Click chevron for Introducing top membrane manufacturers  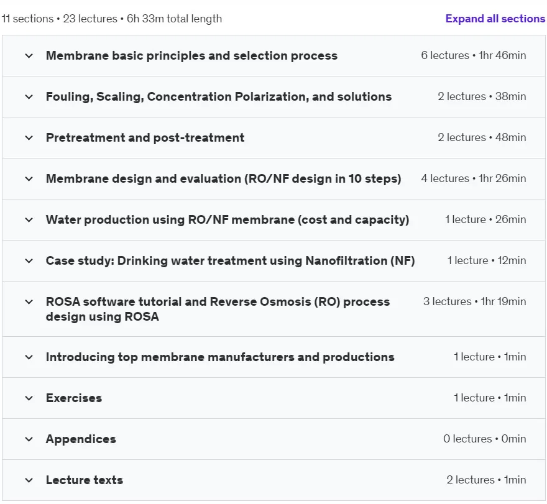(29, 357)
